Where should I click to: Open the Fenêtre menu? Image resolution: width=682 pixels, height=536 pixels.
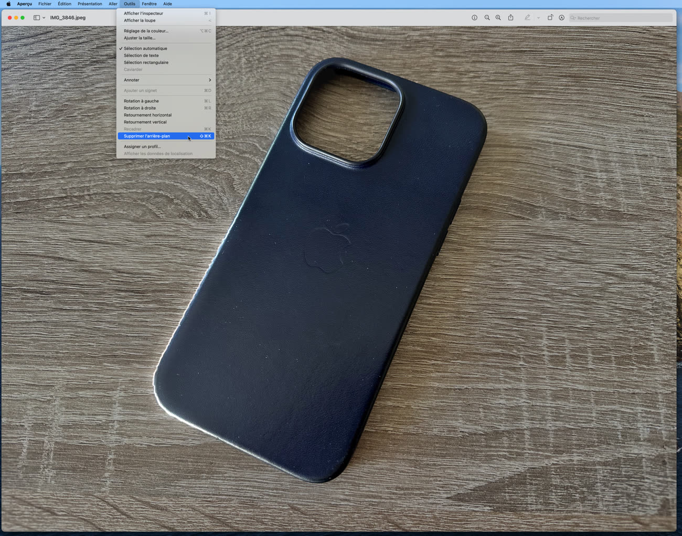click(149, 4)
